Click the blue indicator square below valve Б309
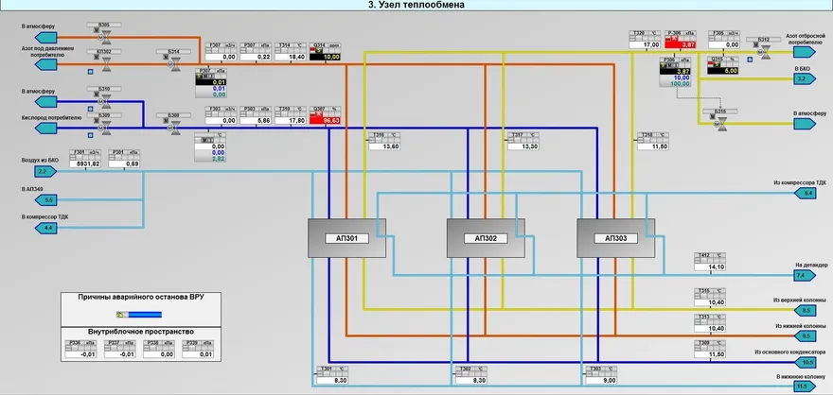833x395 pixels. (90, 135)
